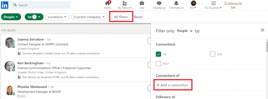Uncheck the 1st connections checkbox

tap(158, 54)
